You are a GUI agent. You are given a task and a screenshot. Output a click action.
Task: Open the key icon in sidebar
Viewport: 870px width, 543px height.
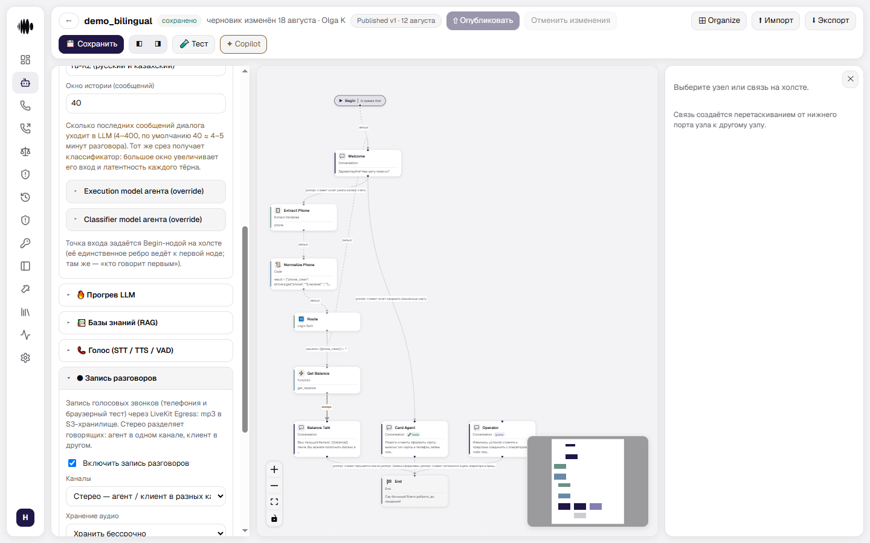(x=25, y=243)
